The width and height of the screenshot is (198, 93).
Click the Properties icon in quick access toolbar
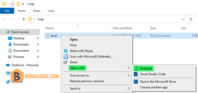12,4
